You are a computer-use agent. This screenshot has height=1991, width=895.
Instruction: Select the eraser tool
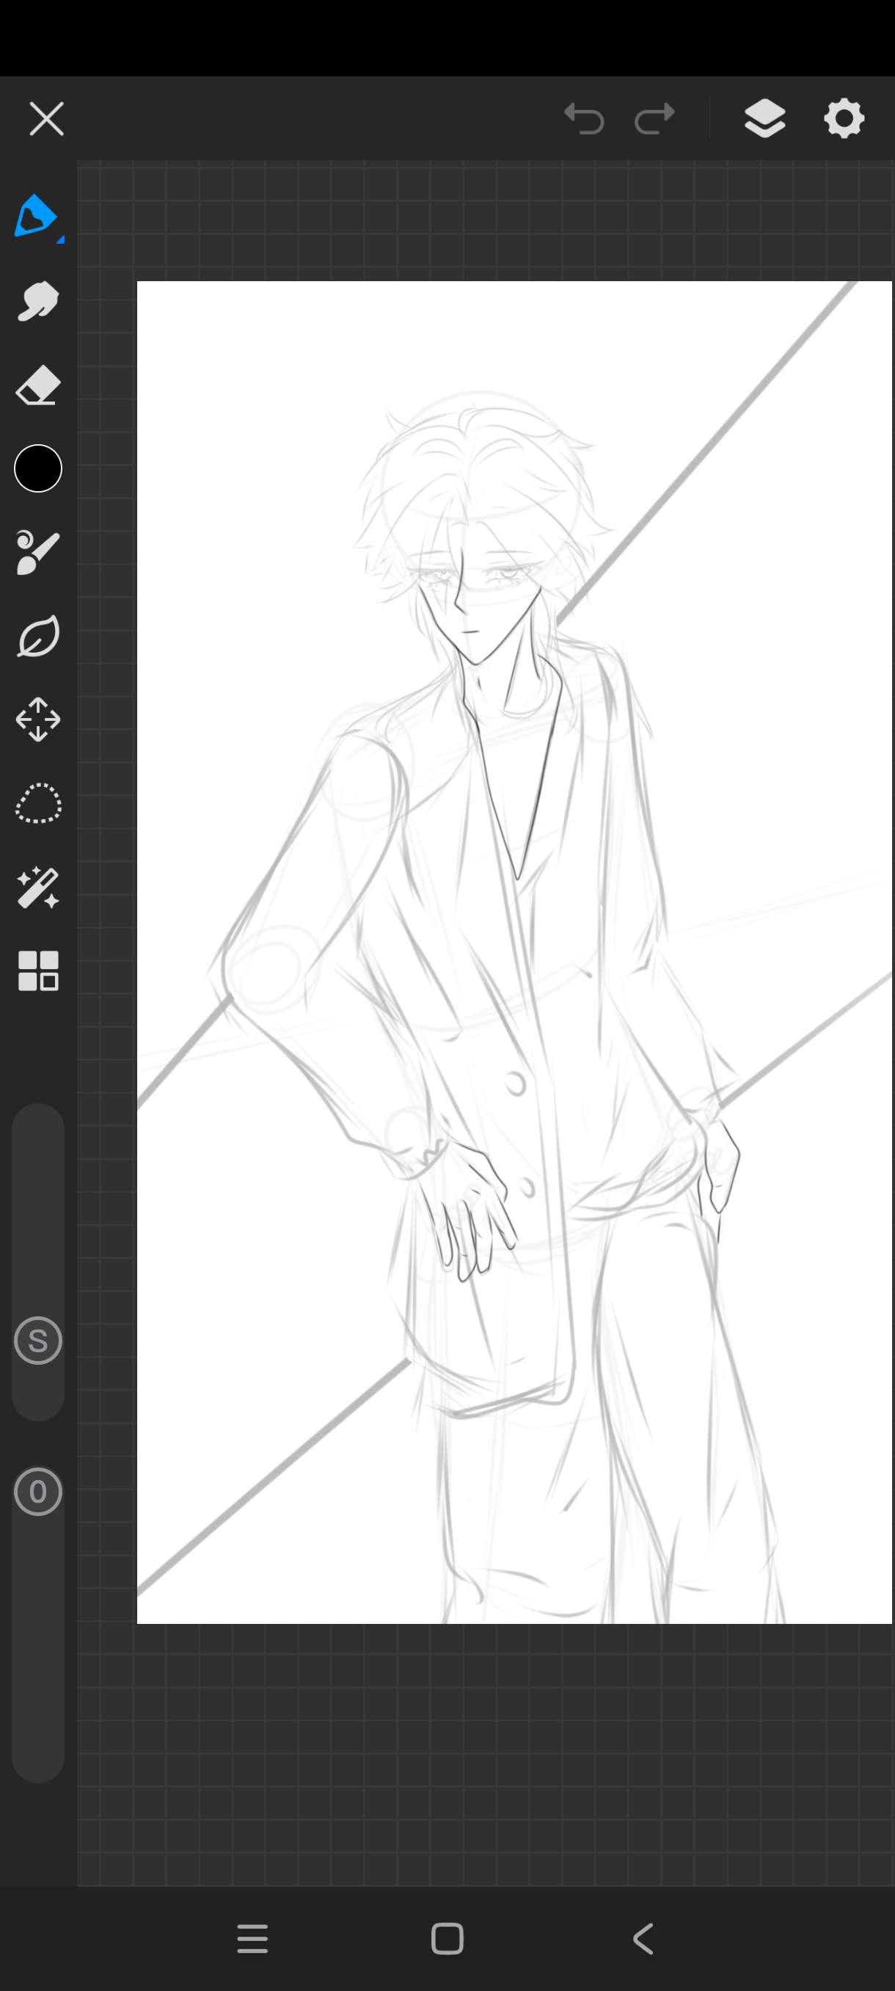coord(38,385)
